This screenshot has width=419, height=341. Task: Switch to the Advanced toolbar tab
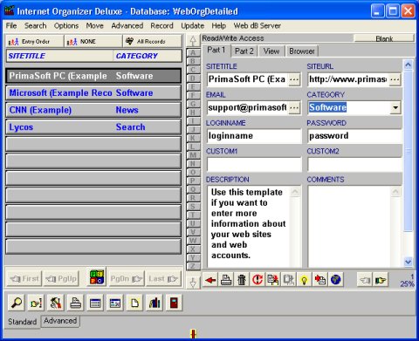click(60, 321)
